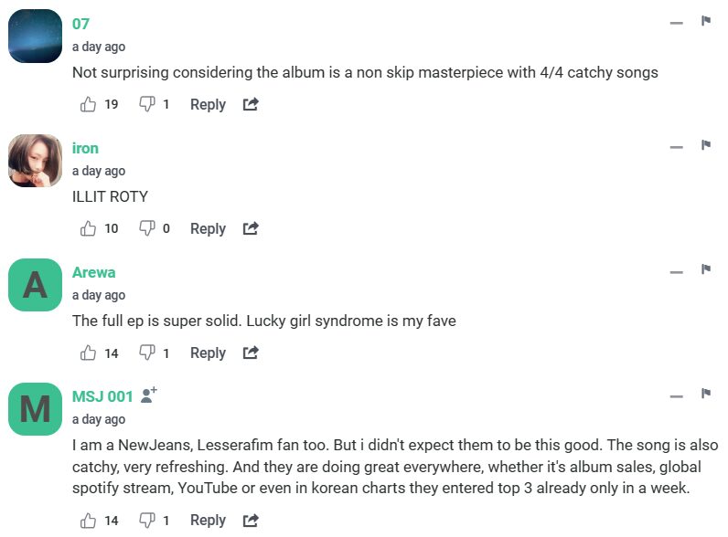The width and height of the screenshot is (728, 537).
Task: Flag the comment by 07
Action: 706,21
